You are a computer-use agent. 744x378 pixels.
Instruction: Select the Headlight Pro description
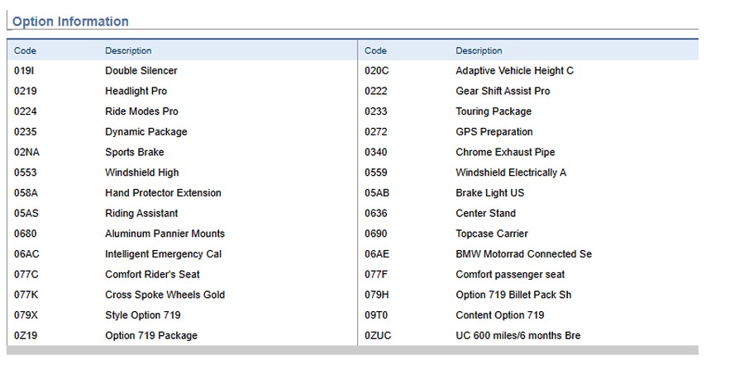tap(136, 91)
